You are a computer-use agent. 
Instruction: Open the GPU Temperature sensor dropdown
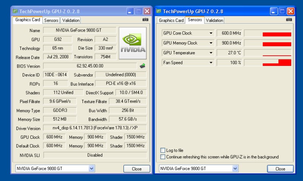tap(211, 53)
